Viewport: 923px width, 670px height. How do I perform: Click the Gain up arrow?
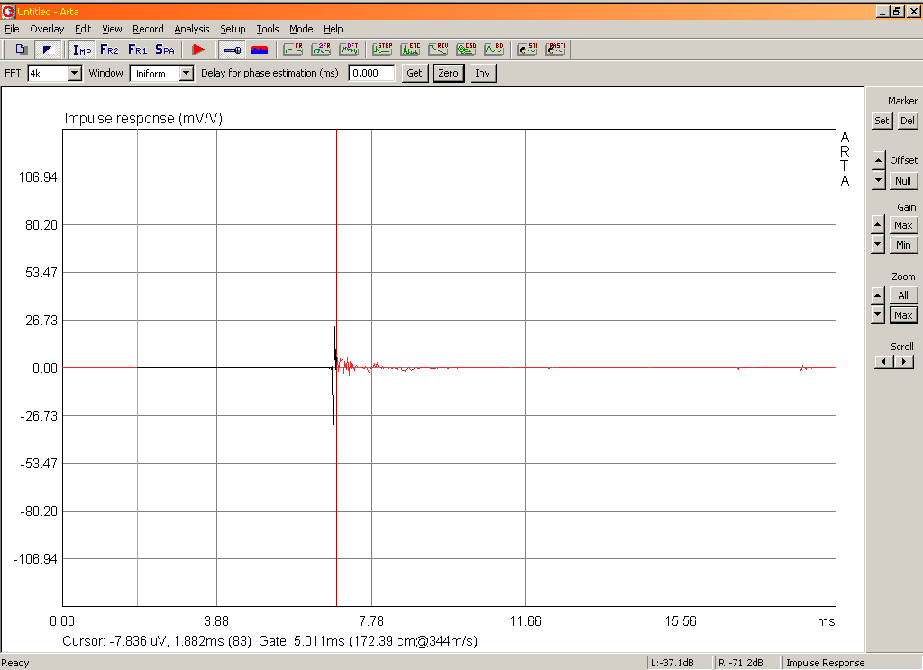coord(878,224)
